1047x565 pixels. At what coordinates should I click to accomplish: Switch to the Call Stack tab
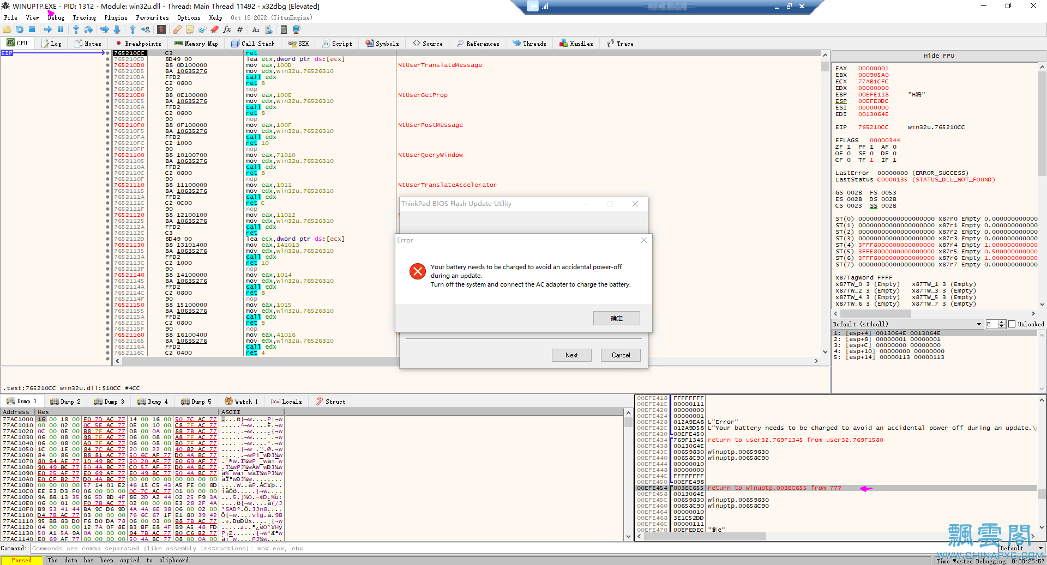pyautogui.click(x=253, y=44)
